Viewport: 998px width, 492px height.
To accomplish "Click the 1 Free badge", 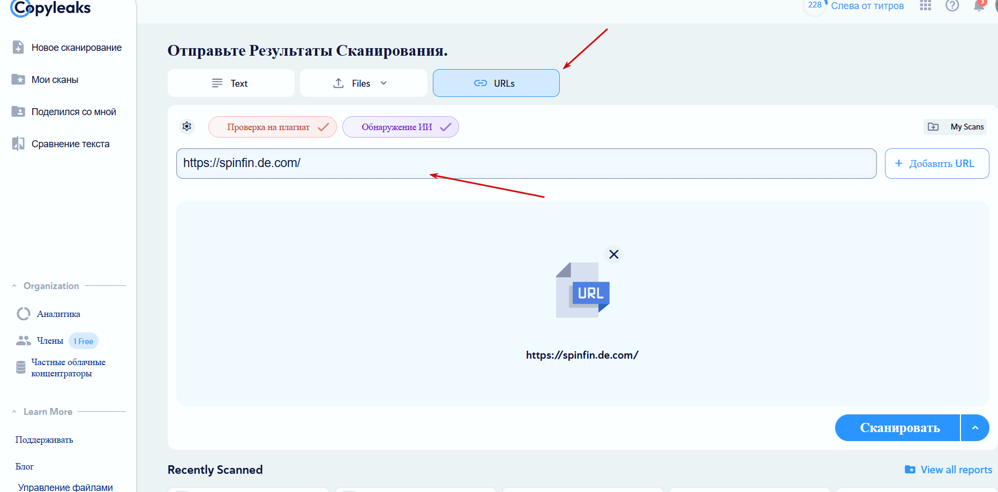I will coord(84,341).
